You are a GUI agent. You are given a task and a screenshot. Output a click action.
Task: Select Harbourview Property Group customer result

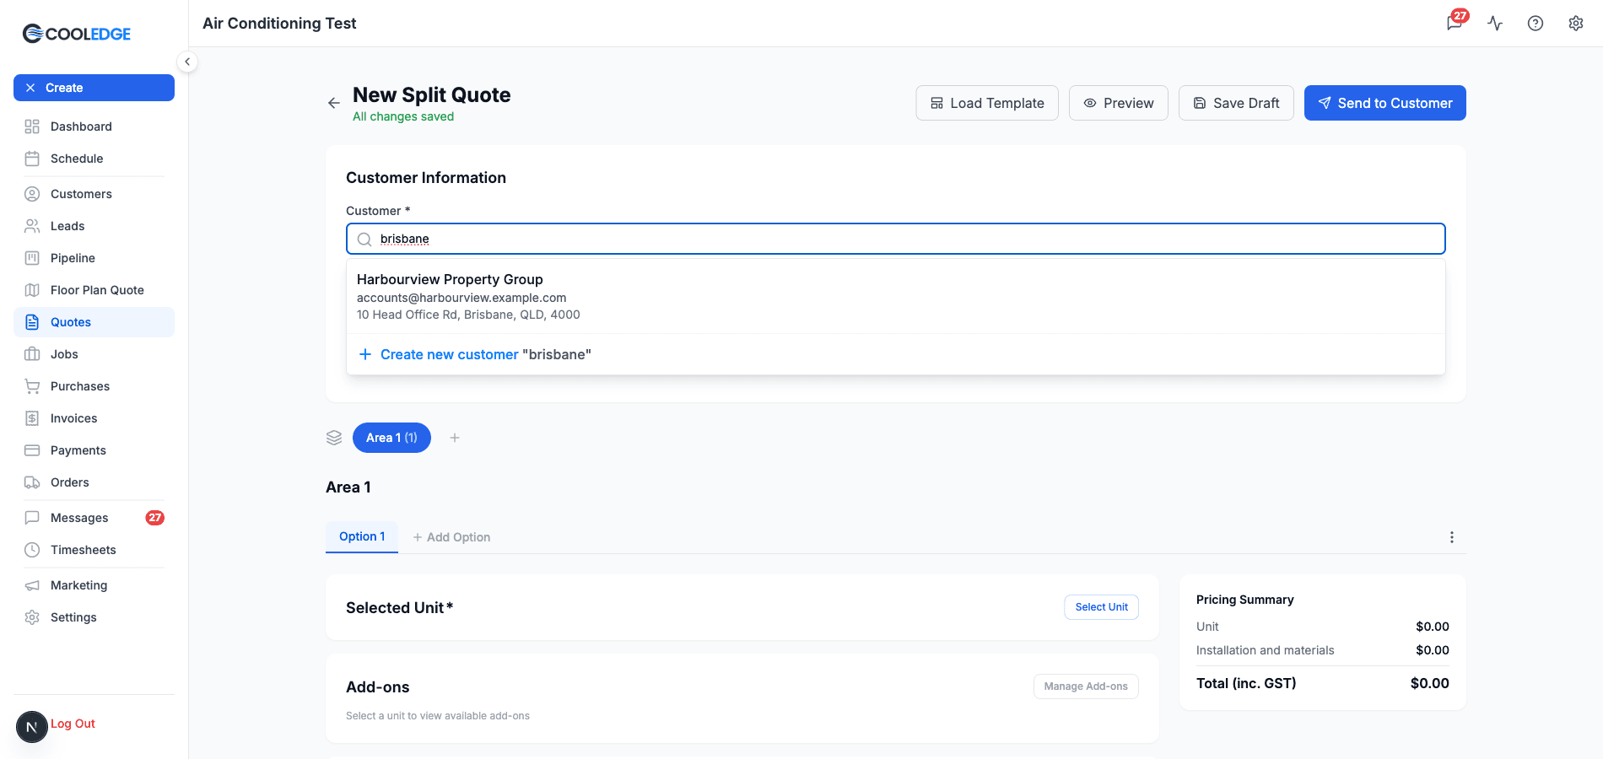pyautogui.click(x=896, y=297)
